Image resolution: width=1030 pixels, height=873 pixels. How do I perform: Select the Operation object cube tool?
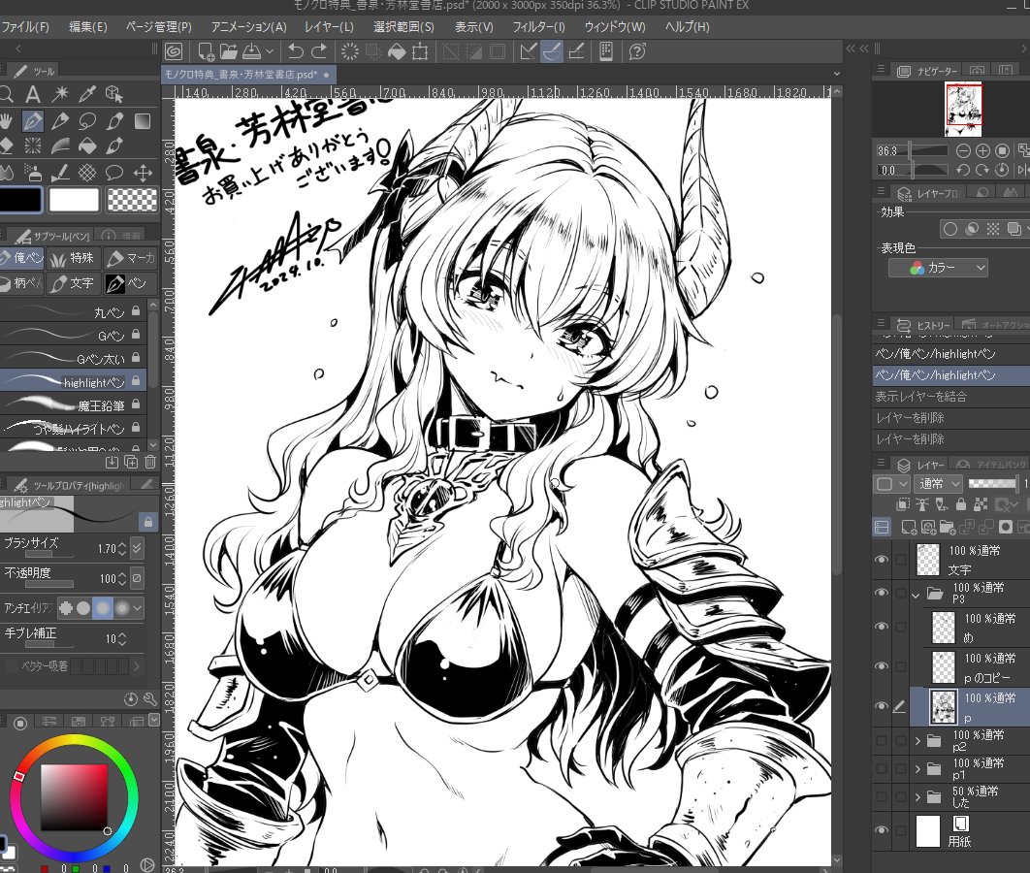[114, 94]
